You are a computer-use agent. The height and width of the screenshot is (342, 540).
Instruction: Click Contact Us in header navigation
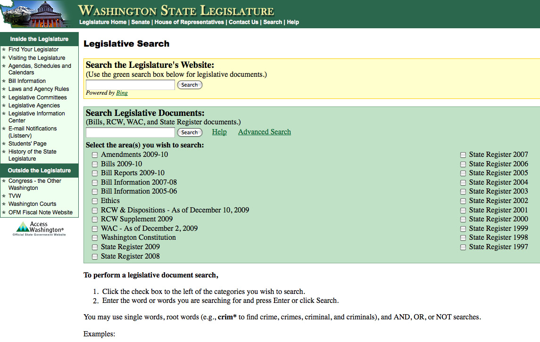[243, 22]
